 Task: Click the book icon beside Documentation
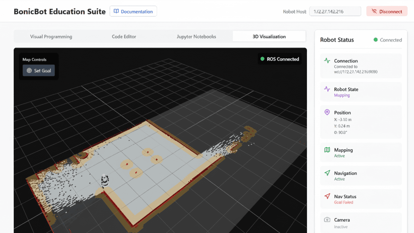[x=116, y=11]
